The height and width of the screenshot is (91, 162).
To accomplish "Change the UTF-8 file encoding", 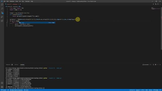I will 143,90.
